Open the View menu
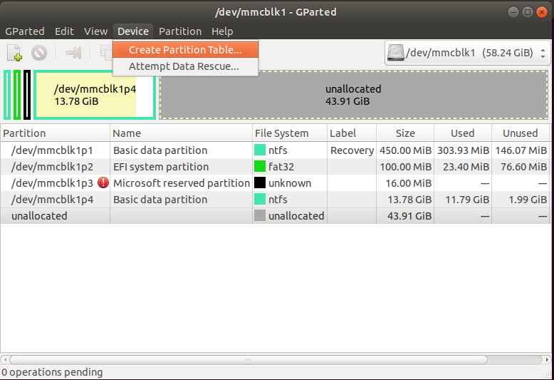This screenshot has width=554, height=380. pyautogui.click(x=95, y=31)
